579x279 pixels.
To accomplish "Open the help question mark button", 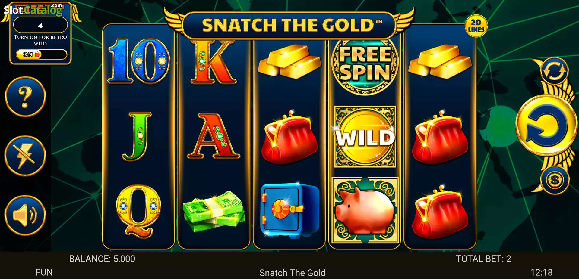I will click(x=25, y=97).
